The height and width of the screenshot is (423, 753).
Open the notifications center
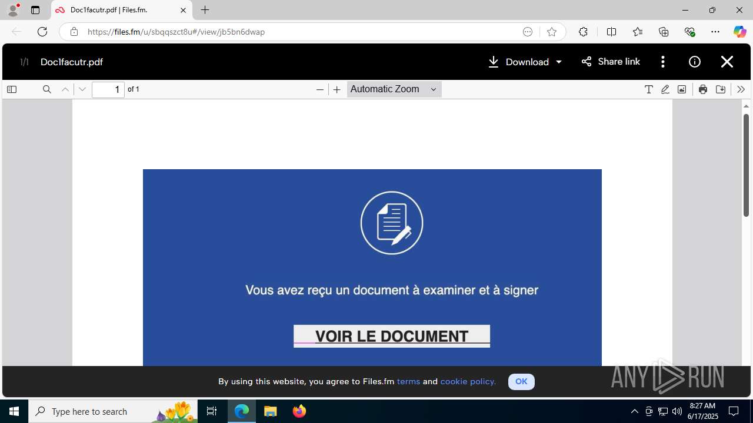734,411
